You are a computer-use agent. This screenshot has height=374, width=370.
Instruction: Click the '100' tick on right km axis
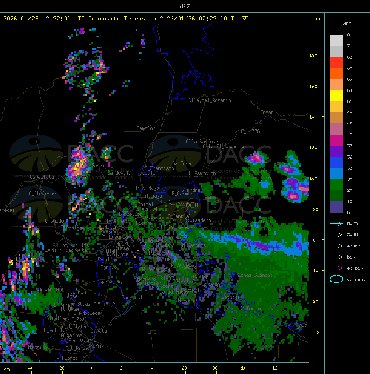point(313,179)
